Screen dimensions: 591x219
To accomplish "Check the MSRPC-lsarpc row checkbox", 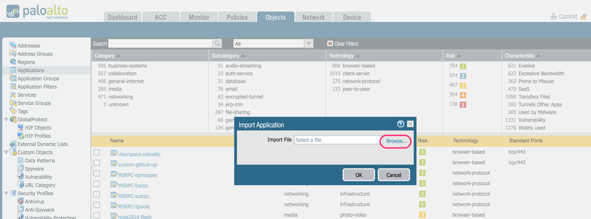I will click(97, 184).
